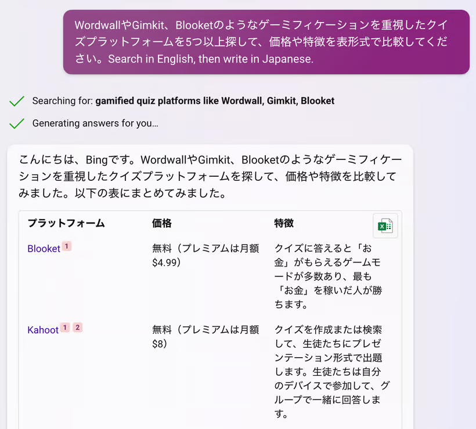The image size is (476, 429).
Task: Click the Blooket feature description about お金
Action: (328, 276)
